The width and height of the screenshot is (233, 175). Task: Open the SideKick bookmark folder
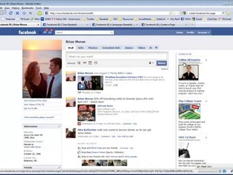tap(159, 19)
